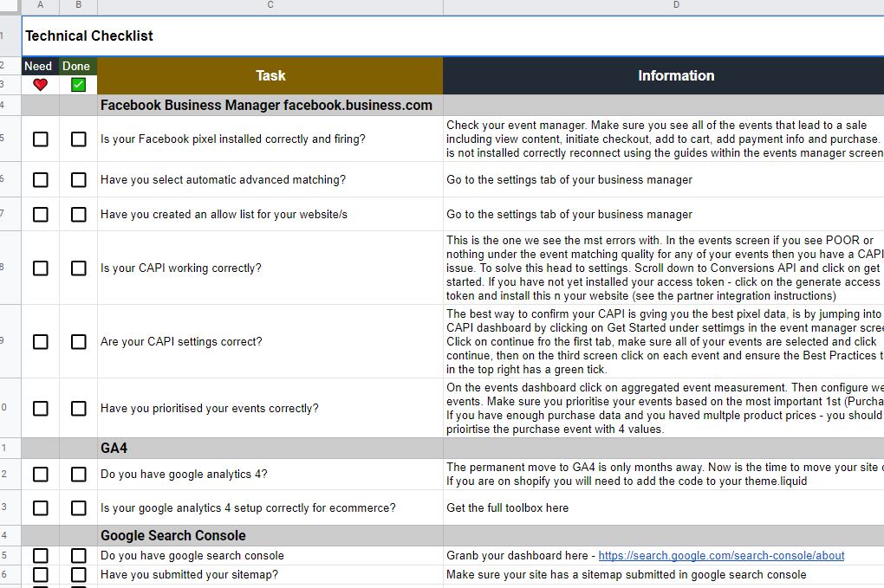Click the select-all corner of the sheet
The width and height of the screenshot is (884, 588).
pos(10,6)
